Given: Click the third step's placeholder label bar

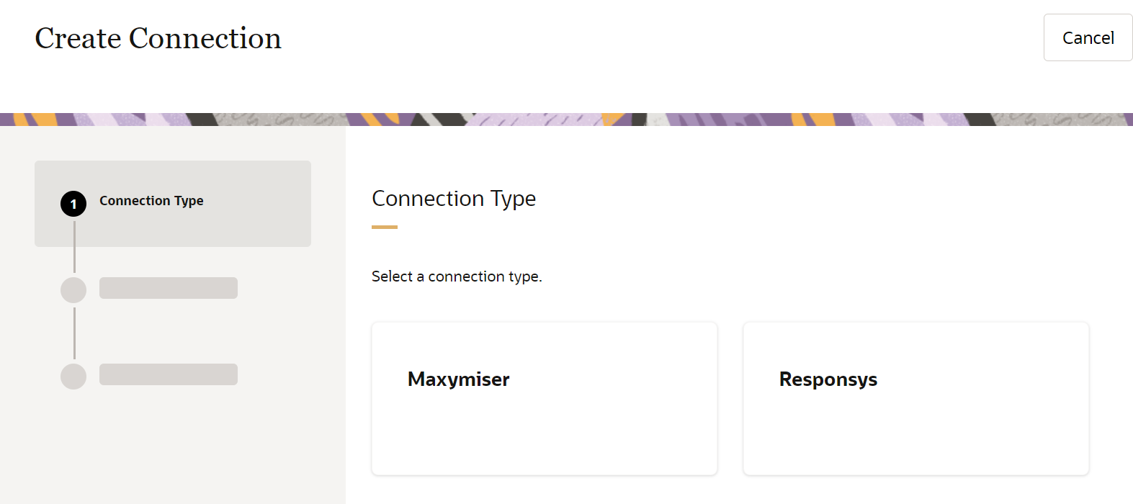Looking at the screenshot, I should pyautogui.click(x=169, y=374).
